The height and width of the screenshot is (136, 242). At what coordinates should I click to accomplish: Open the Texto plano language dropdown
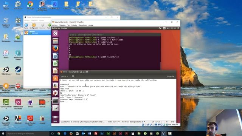pyautogui.click(x=113, y=122)
